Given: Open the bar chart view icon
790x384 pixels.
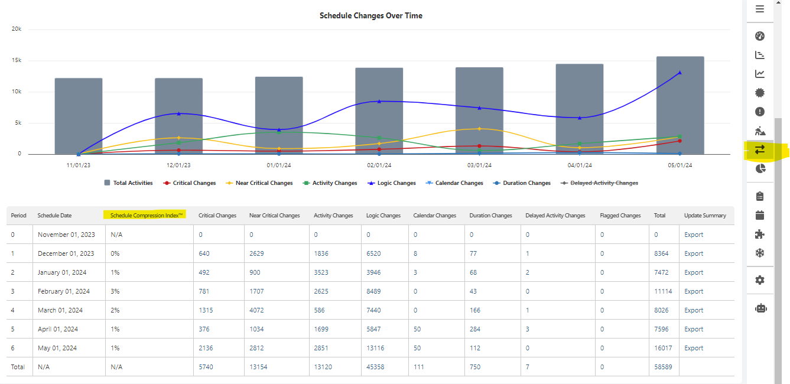Looking at the screenshot, I should (x=760, y=54).
